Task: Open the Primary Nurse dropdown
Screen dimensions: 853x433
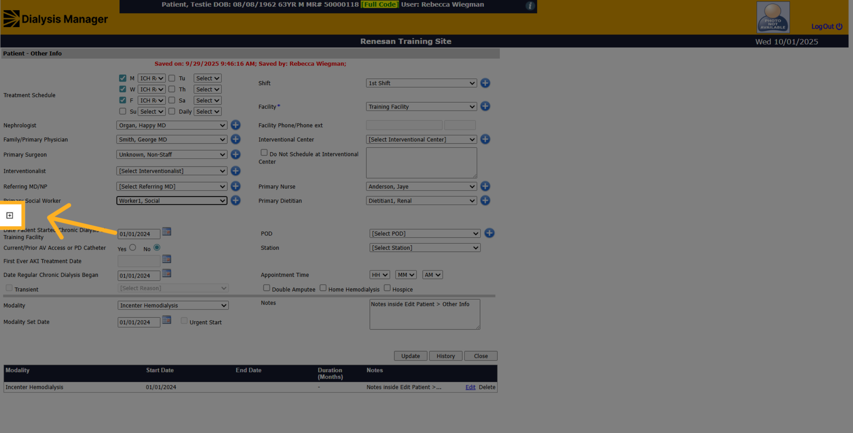Action: (x=421, y=186)
